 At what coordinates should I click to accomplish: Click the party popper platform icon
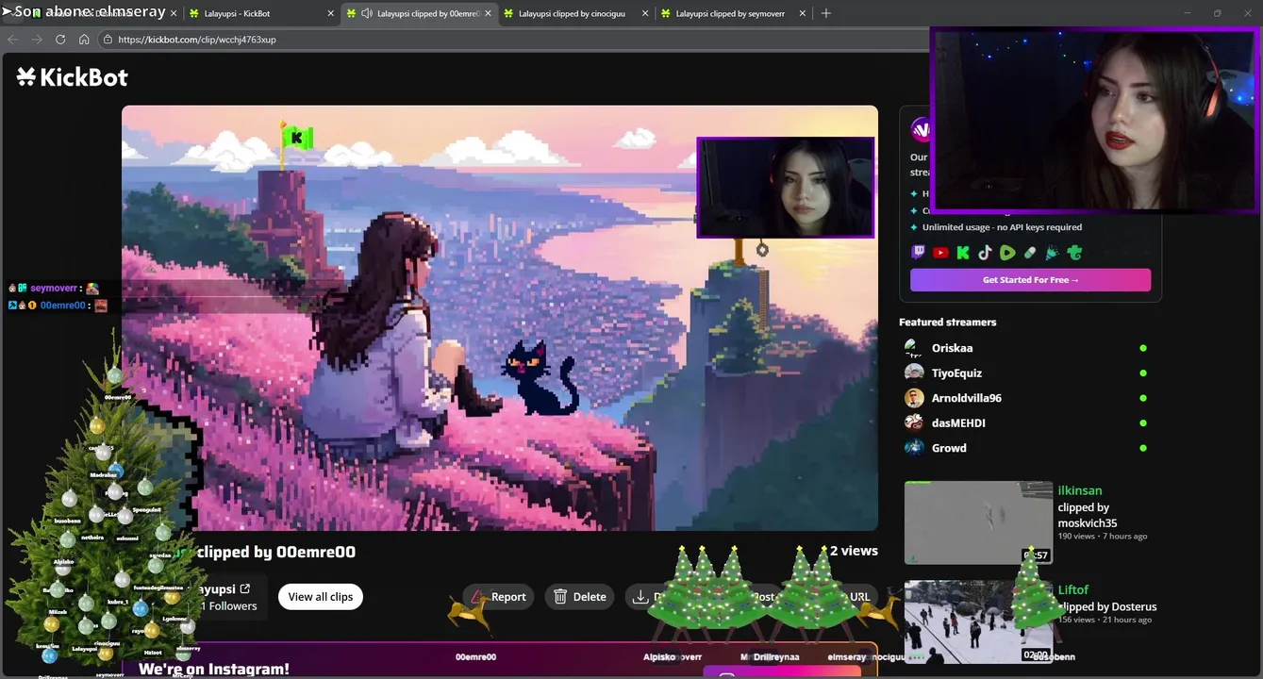[1052, 253]
